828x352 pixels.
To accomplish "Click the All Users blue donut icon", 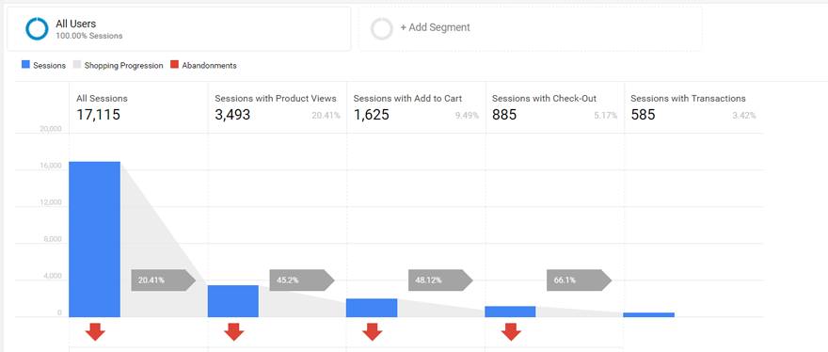I will tap(37, 28).
